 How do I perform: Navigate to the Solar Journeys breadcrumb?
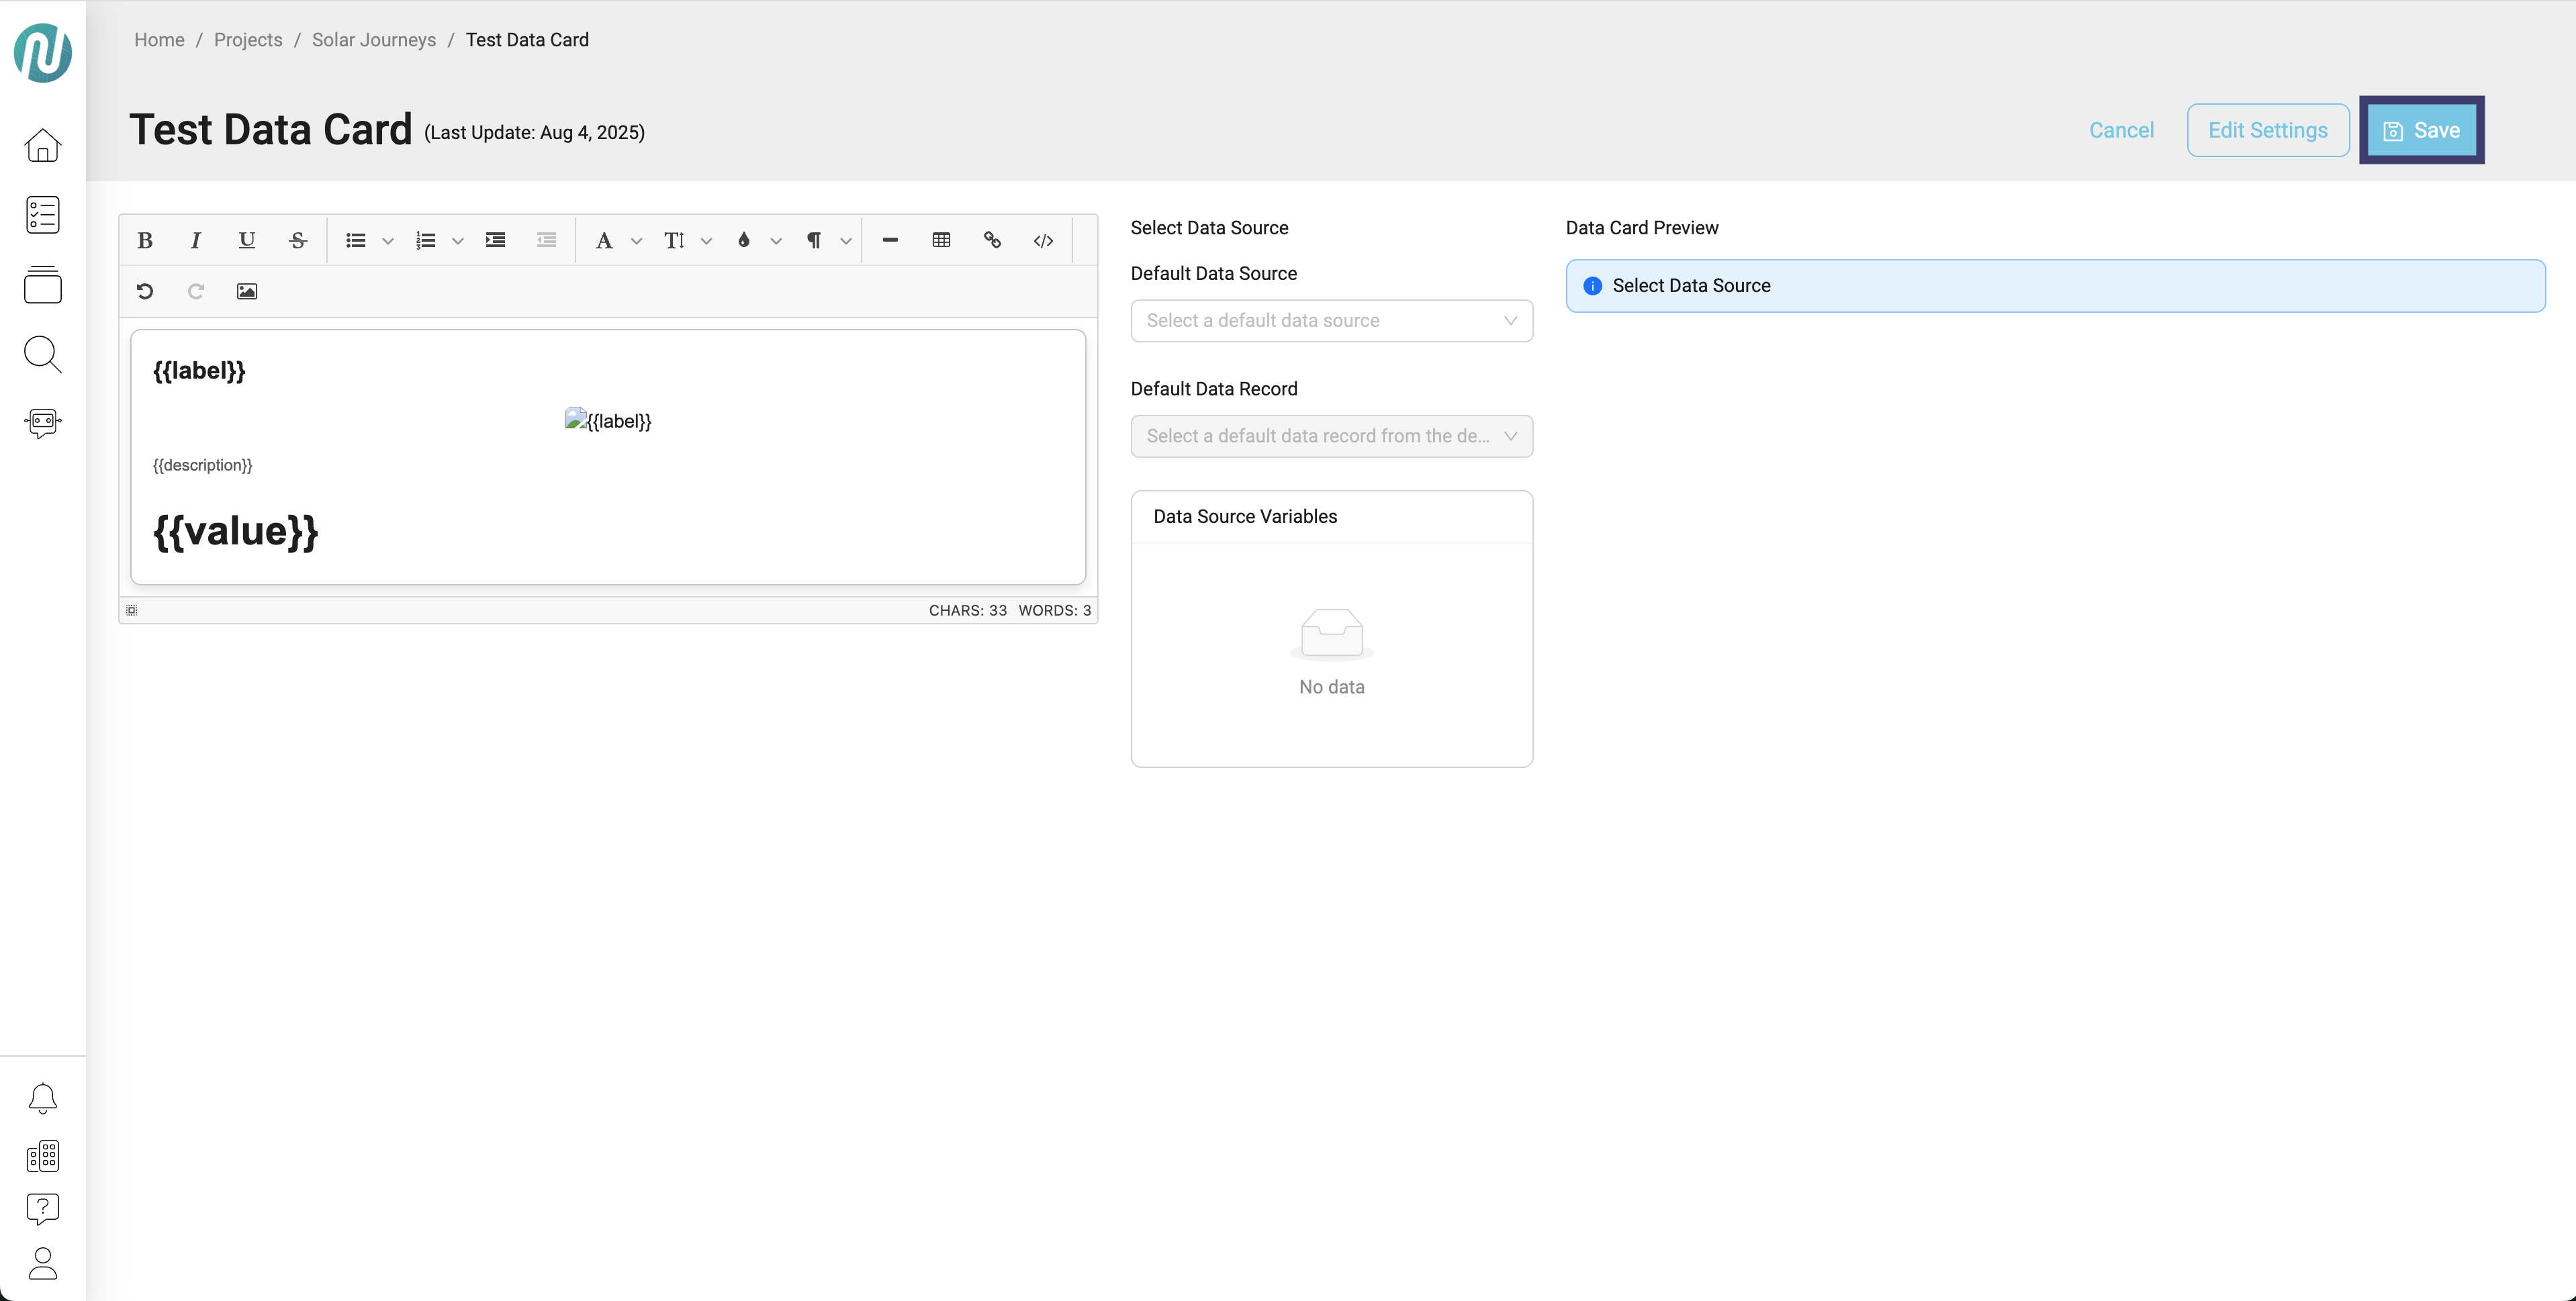click(x=374, y=40)
